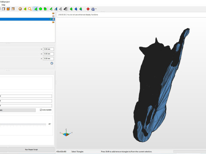Select the green triangle selection tool

tap(36, 9)
